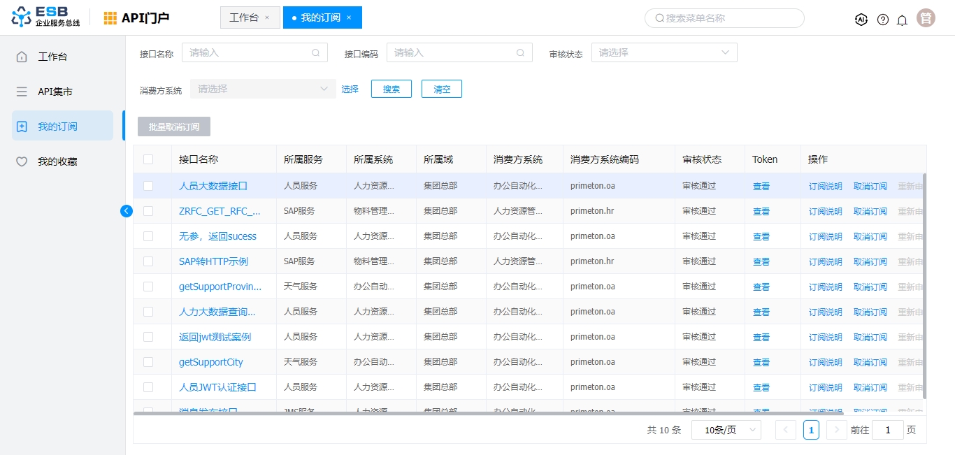Open the help question mark icon
Image resolution: width=955 pixels, height=455 pixels.
(883, 20)
